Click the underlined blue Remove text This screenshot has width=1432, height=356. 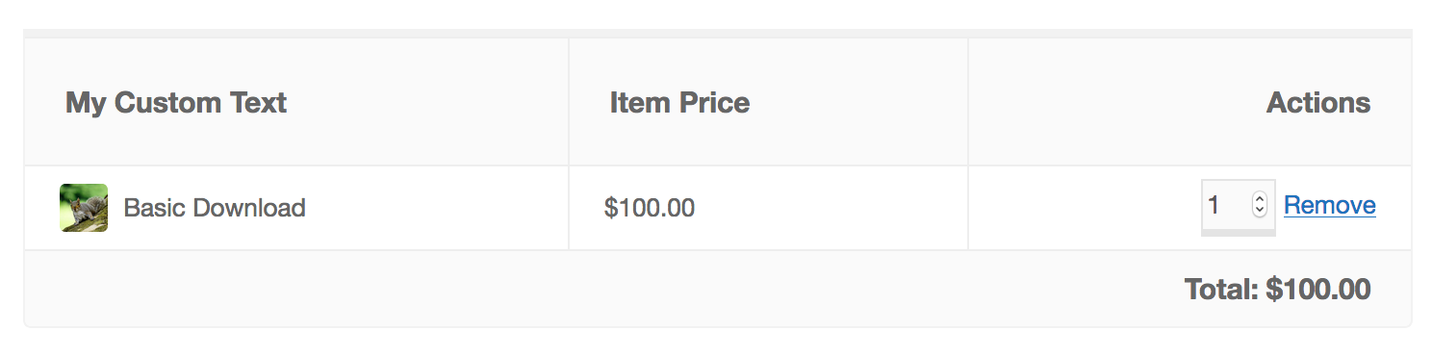[x=1329, y=206]
